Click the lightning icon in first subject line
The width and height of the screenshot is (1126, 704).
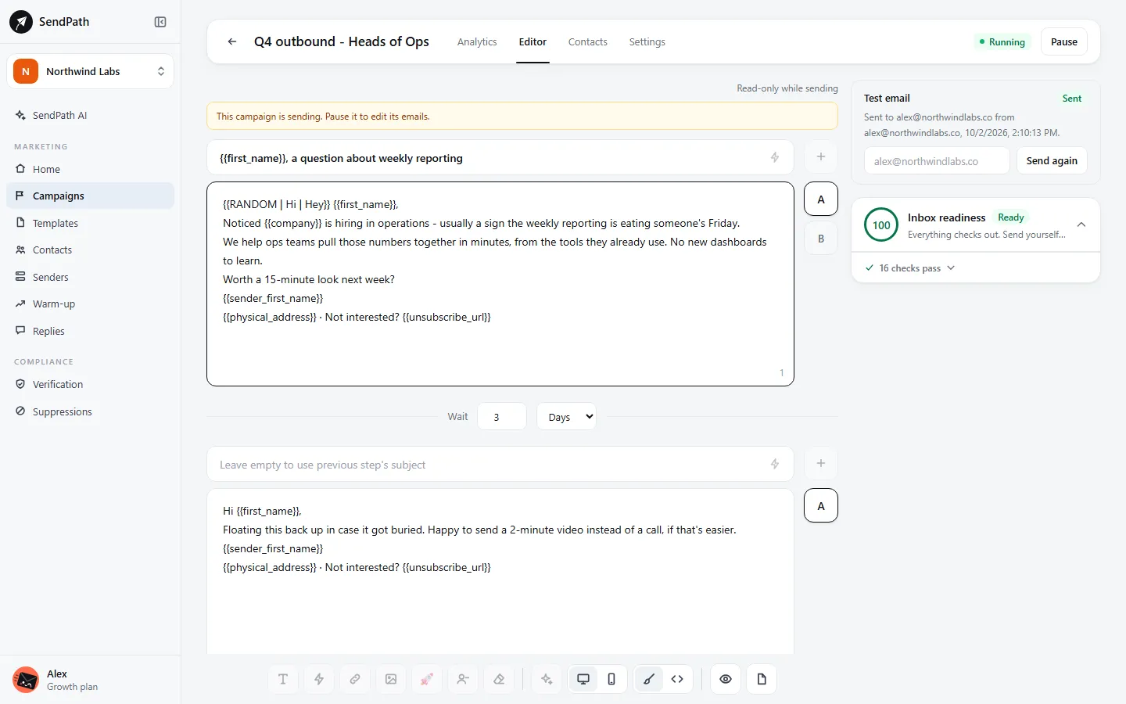click(x=775, y=157)
